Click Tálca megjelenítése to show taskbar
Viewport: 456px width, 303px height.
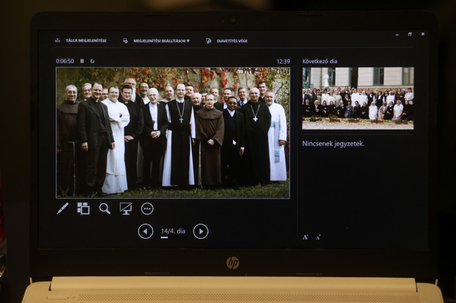(x=85, y=41)
